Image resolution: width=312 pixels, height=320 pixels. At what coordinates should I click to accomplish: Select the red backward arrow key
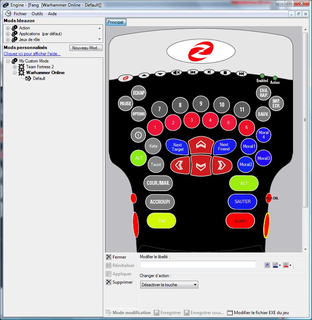(201, 166)
